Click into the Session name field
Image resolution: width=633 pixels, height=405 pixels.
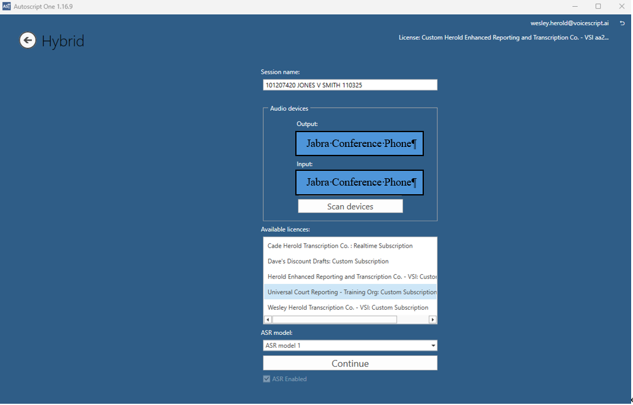click(x=349, y=85)
